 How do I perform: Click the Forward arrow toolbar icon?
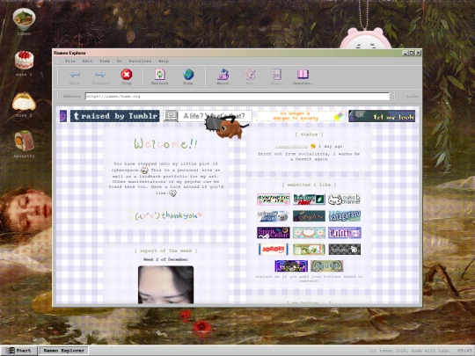click(100, 75)
